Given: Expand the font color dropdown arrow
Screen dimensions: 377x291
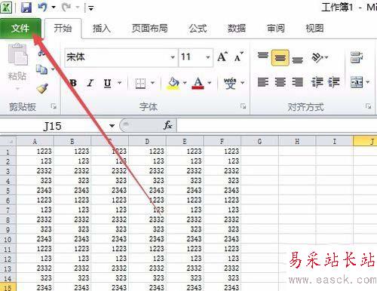Looking at the screenshot, I should (210, 83).
